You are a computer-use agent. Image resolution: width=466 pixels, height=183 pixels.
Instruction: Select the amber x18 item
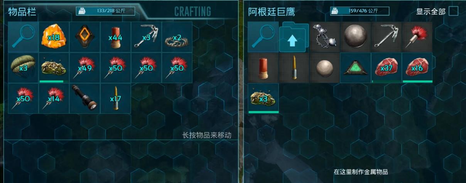54,37
